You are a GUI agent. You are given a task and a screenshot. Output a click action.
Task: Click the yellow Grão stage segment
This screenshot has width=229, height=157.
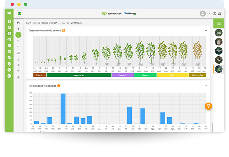pyautogui.click(x=172, y=75)
